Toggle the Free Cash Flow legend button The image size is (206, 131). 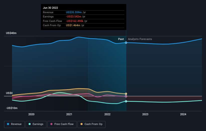[62, 124]
